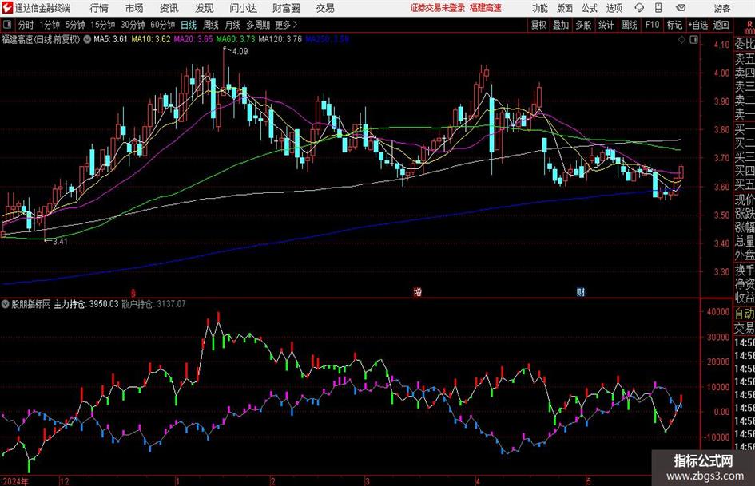The height and width of the screenshot is (486, 755).
Task: Expand the 股朋指标网 indicator dropdown arrow
Action: click(x=6, y=304)
